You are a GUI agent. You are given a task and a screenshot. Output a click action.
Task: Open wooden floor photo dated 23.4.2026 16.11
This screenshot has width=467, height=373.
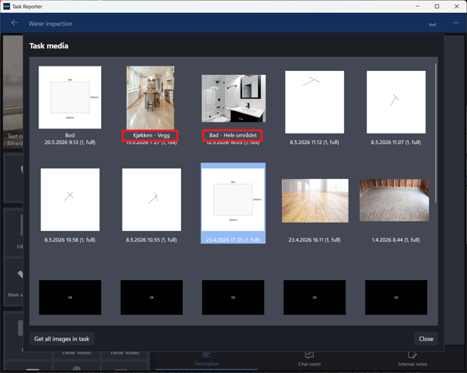315,201
